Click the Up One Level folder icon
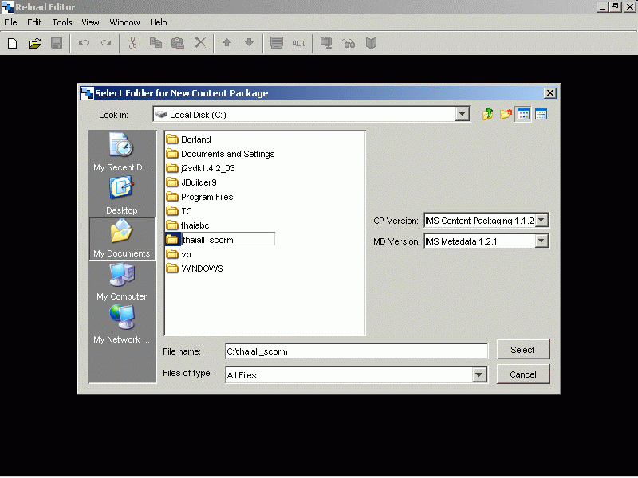The image size is (638, 478). 488,115
